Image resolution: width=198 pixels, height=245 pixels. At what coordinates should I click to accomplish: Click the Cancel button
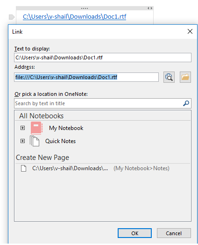pyautogui.click(x=174, y=233)
